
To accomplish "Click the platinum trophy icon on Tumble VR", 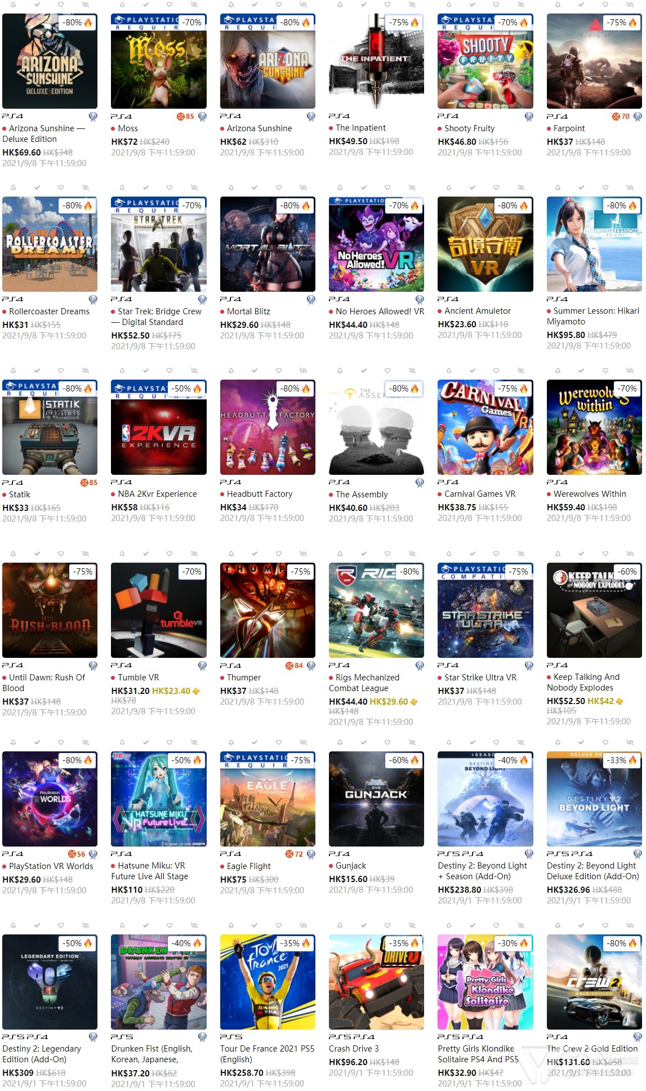I will point(202,666).
